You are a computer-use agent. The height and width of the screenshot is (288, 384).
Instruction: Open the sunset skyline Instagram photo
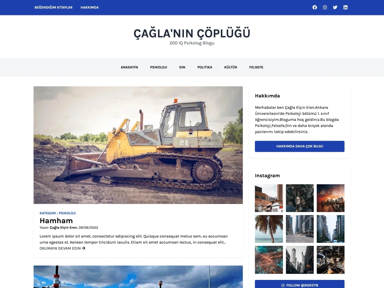pyautogui.click(x=331, y=198)
